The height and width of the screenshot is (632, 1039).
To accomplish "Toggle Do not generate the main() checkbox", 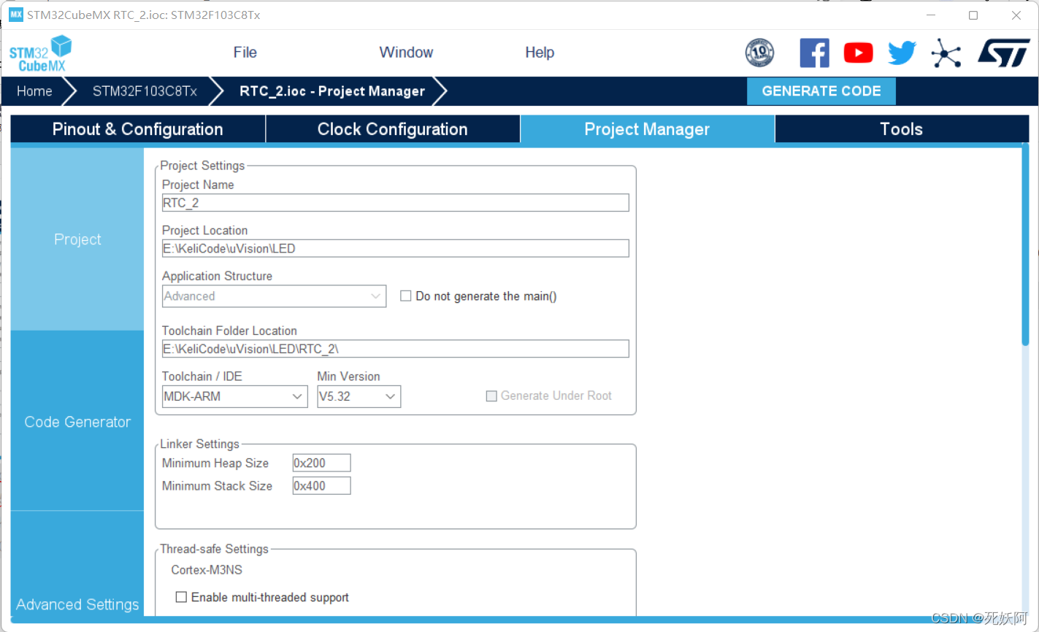I will [x=406, y=296].
